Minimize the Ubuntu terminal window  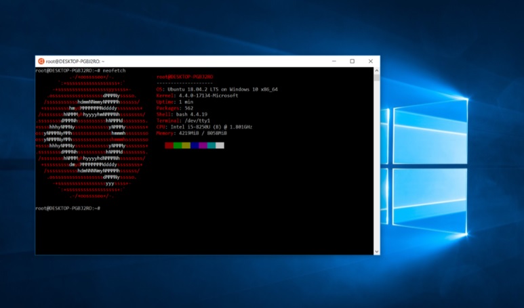click(x=334, y=62)
